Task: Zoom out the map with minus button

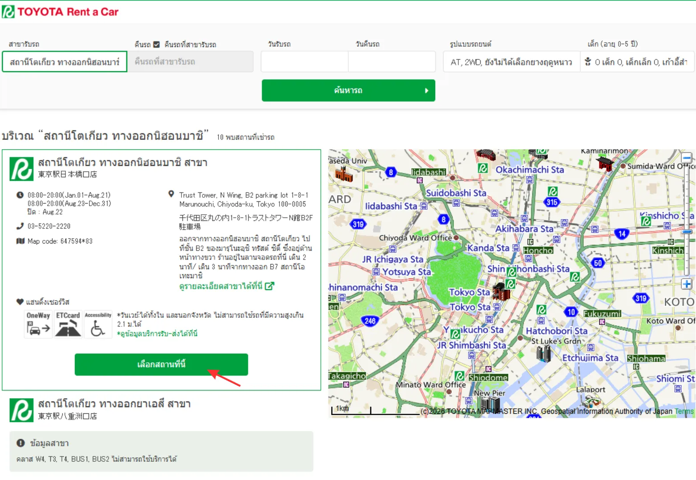Action: pyautogui.click(x=687, y=157)
